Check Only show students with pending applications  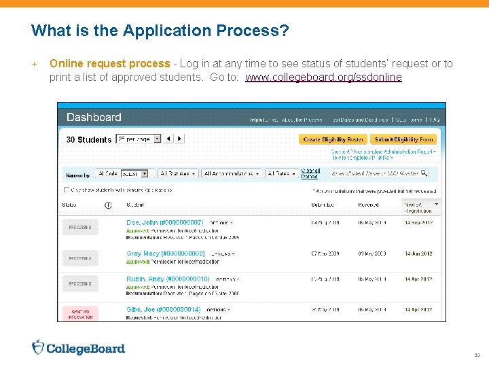click(66, 190)
